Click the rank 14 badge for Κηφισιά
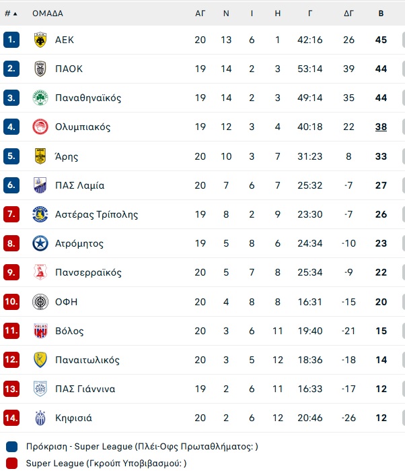405x471 pixels. (x=11, y=418)
